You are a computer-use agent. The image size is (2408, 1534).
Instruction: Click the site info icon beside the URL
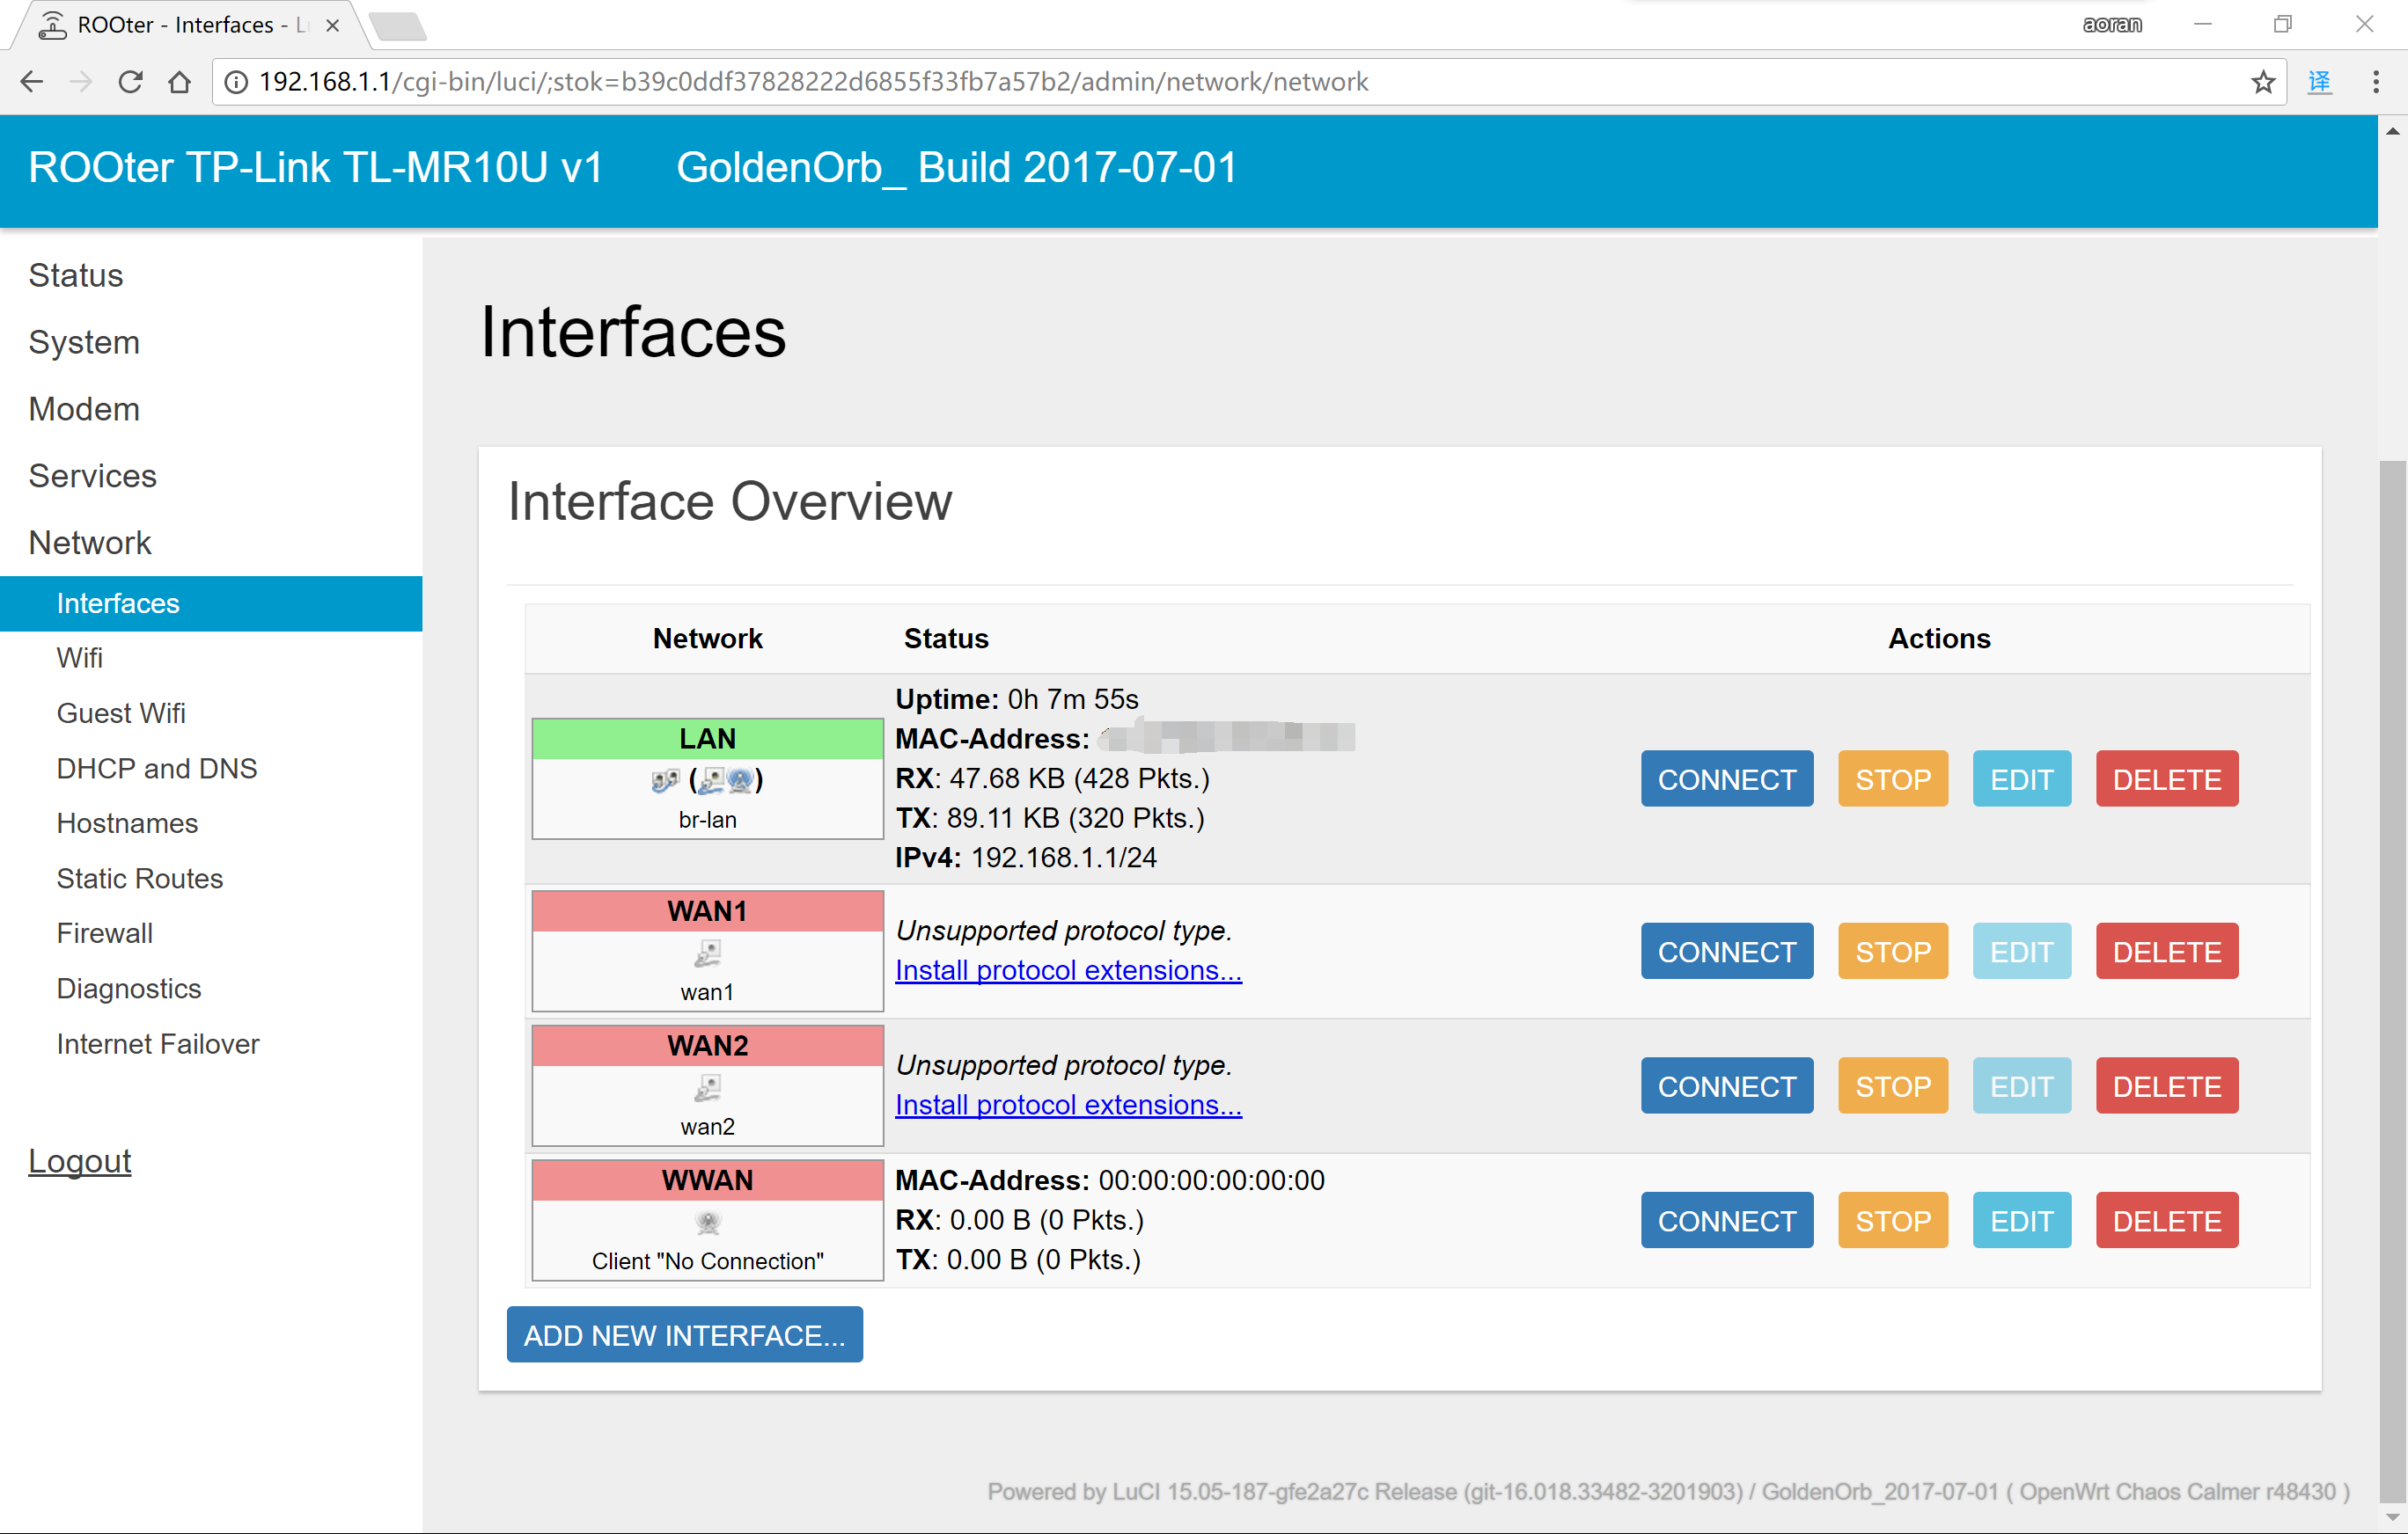[x=236, y=82]
